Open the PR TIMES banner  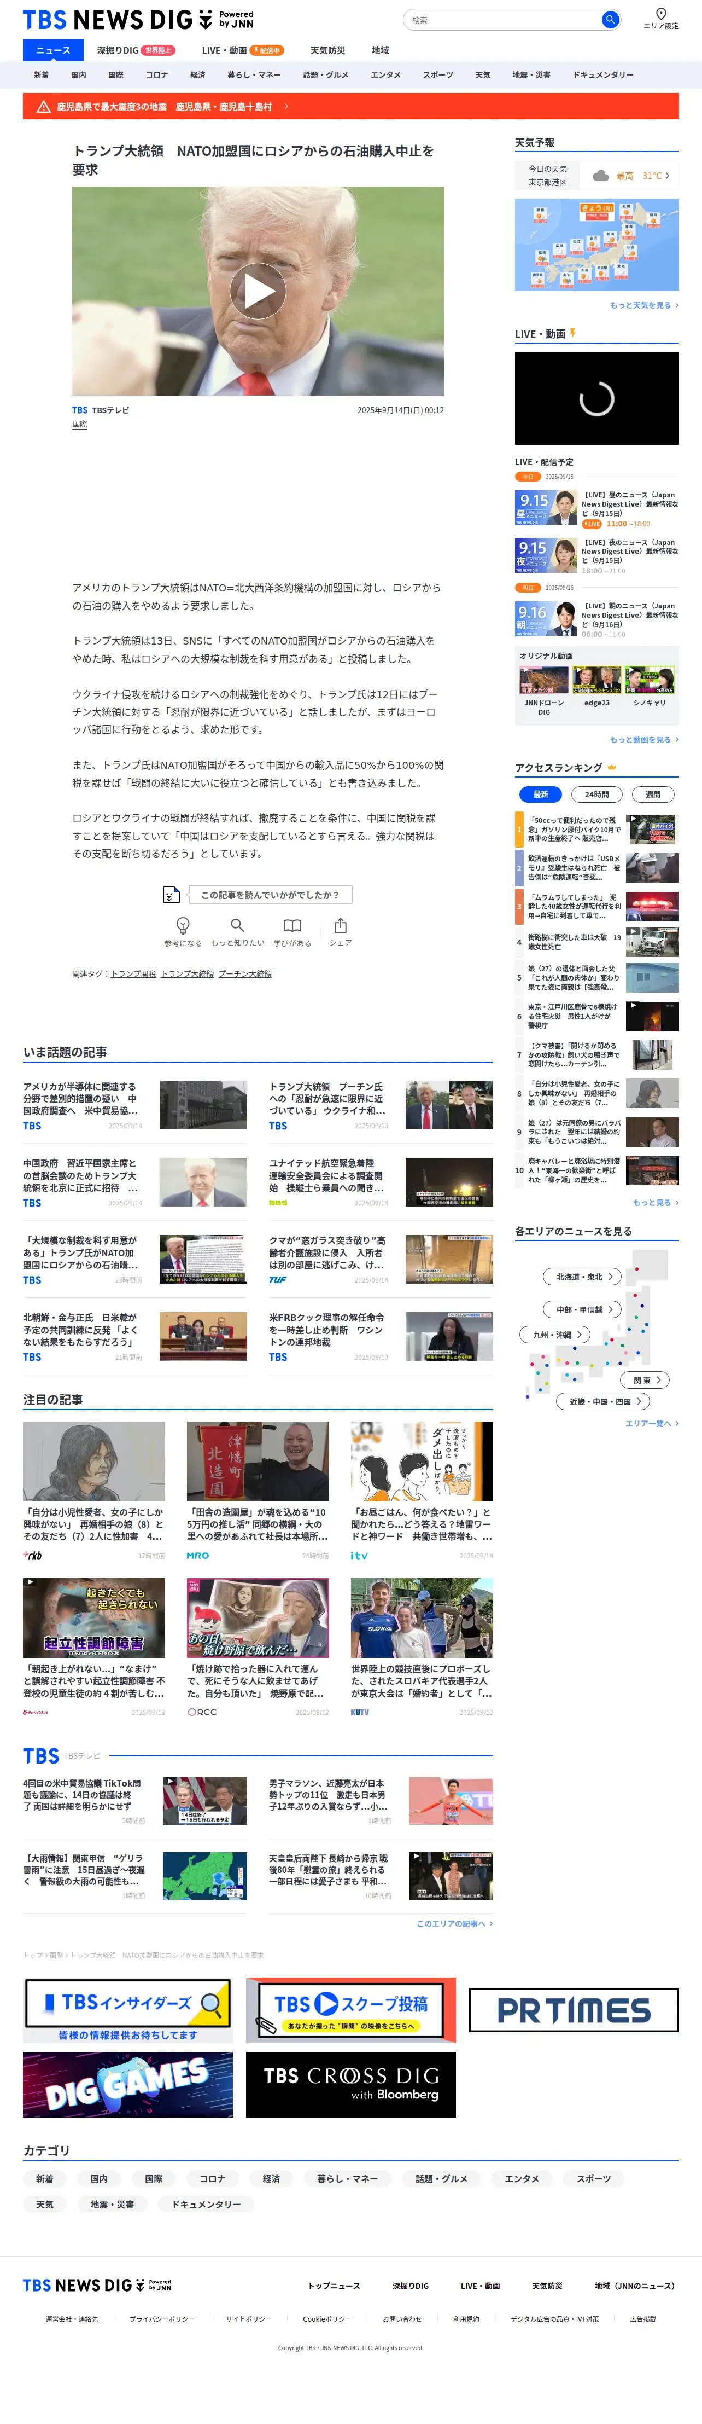(x=574, y=2011)
